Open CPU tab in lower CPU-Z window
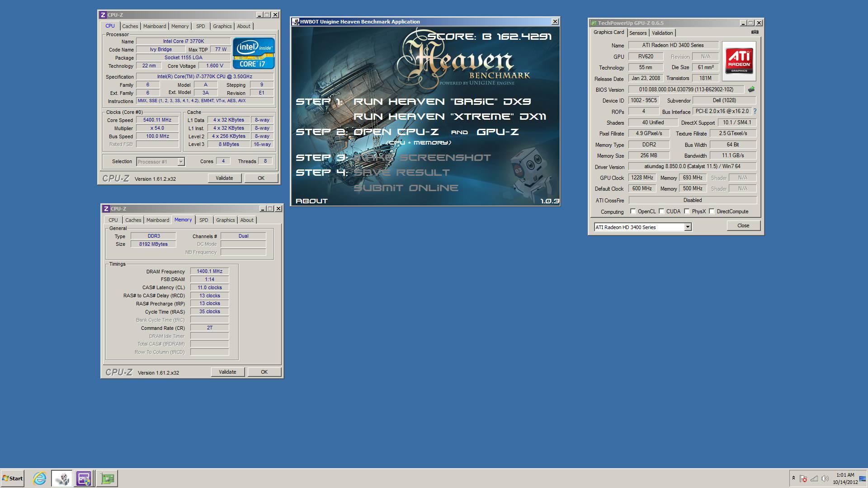 click(x=113, y=220)
